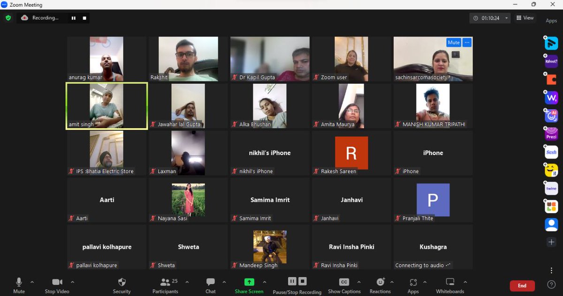The width and height of the screenshot is (563, 296).
Task: Open the yellow smiley-face app in the sidebar
Action: point(551,170)
